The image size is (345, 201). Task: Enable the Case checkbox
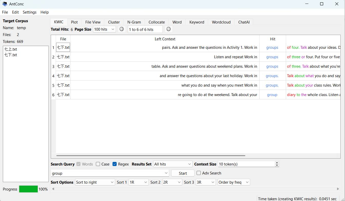click(x=98, y=164)
